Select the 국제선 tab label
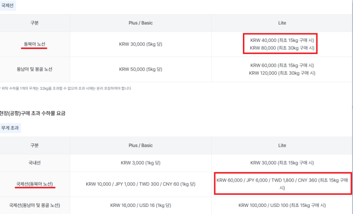 point(8,5)
